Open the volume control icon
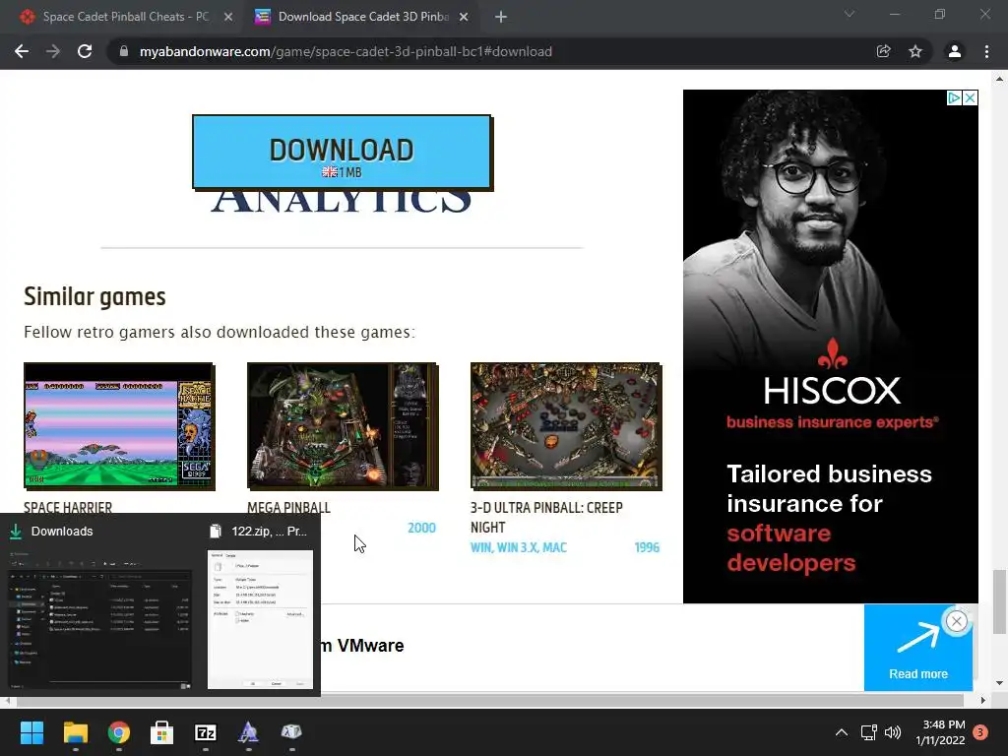Screen dimensions: 1008x756 [x=893, y=732]
